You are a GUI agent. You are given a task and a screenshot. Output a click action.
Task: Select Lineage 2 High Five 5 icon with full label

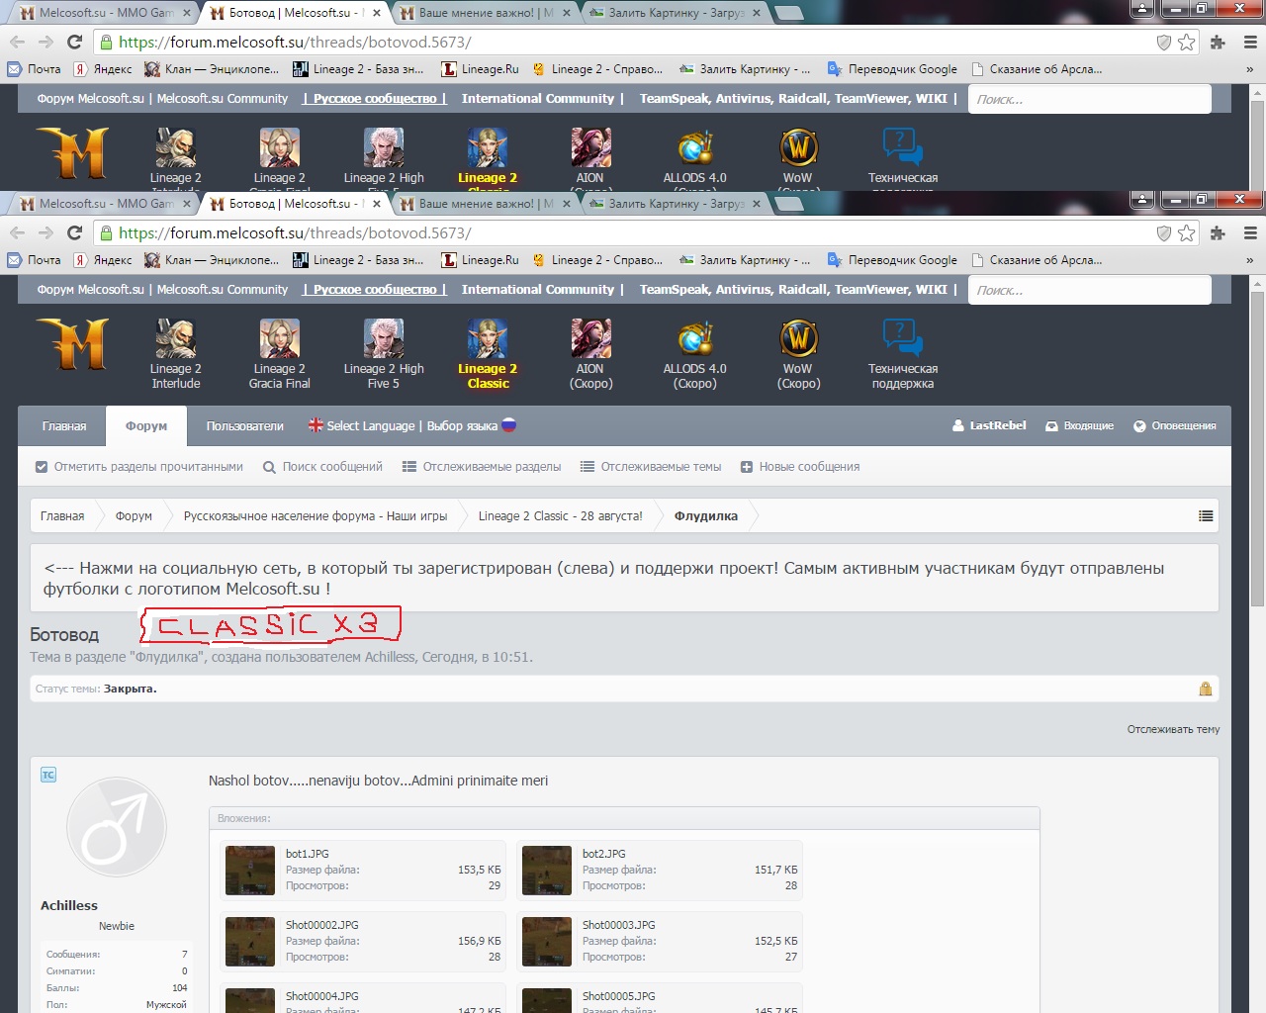[x=384, y=354]
